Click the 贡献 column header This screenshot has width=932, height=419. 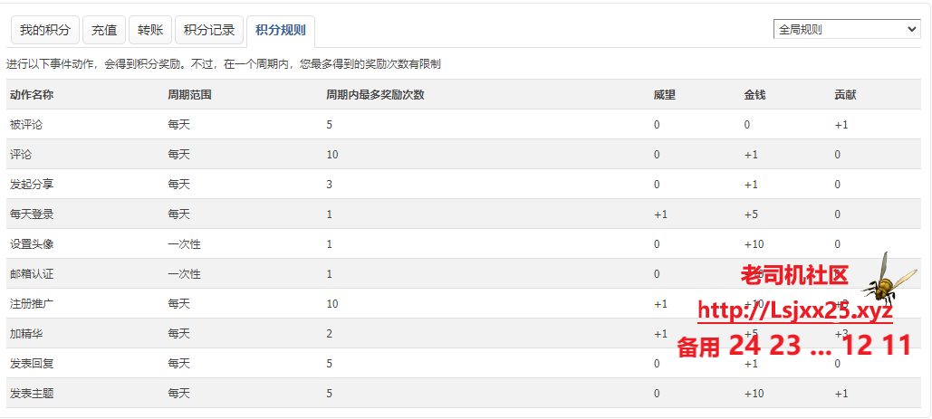845,95
